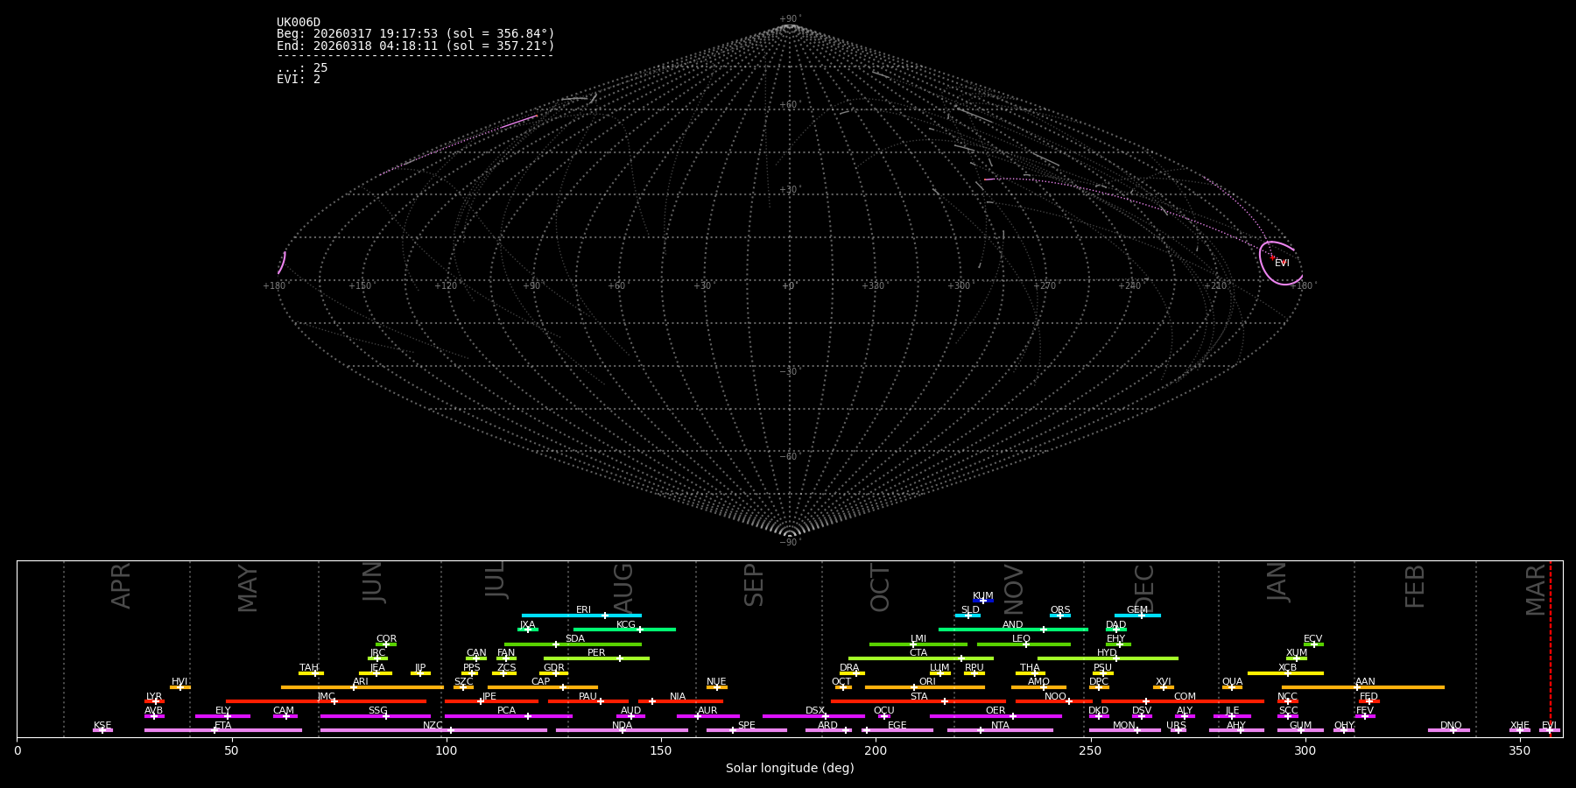Click the GEM shower label
The width and height of the screenshot is (1576, 788).
[x=1137, y=609]
